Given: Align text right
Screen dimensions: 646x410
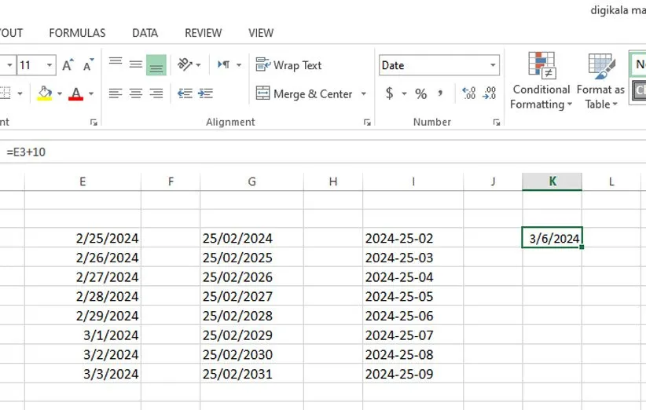Looking at the screenshot, I should [156, 93].
